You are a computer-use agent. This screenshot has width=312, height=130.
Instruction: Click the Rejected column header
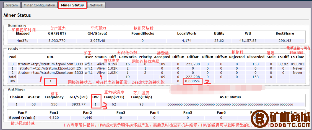[237, 57]
